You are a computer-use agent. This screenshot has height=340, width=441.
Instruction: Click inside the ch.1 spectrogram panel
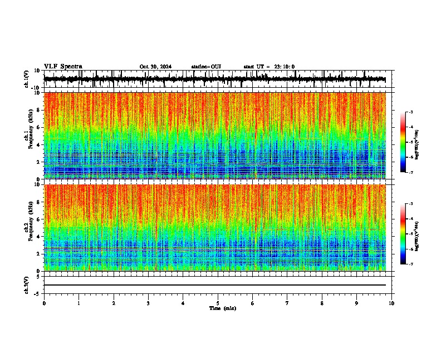pos(214,136)
